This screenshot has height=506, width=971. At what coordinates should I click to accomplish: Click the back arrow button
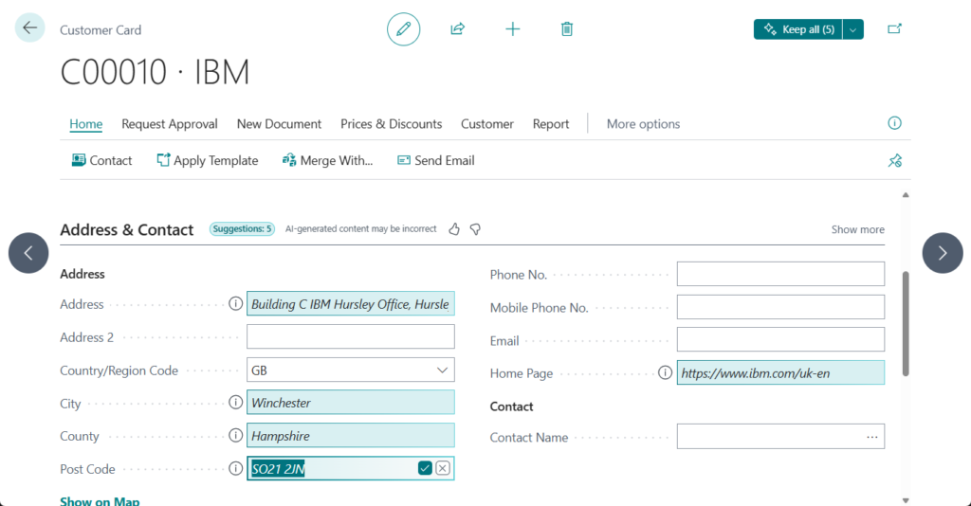tap(29, 28)
